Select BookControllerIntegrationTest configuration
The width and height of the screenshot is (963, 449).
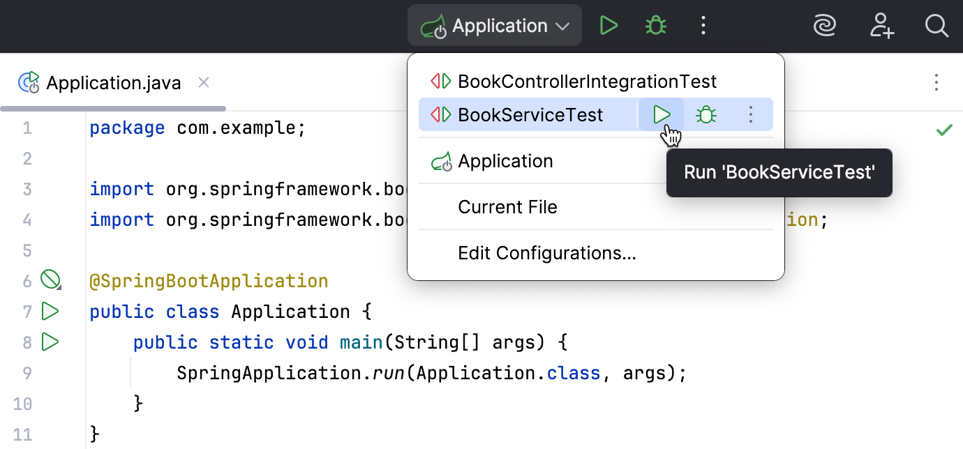[586, 81]
